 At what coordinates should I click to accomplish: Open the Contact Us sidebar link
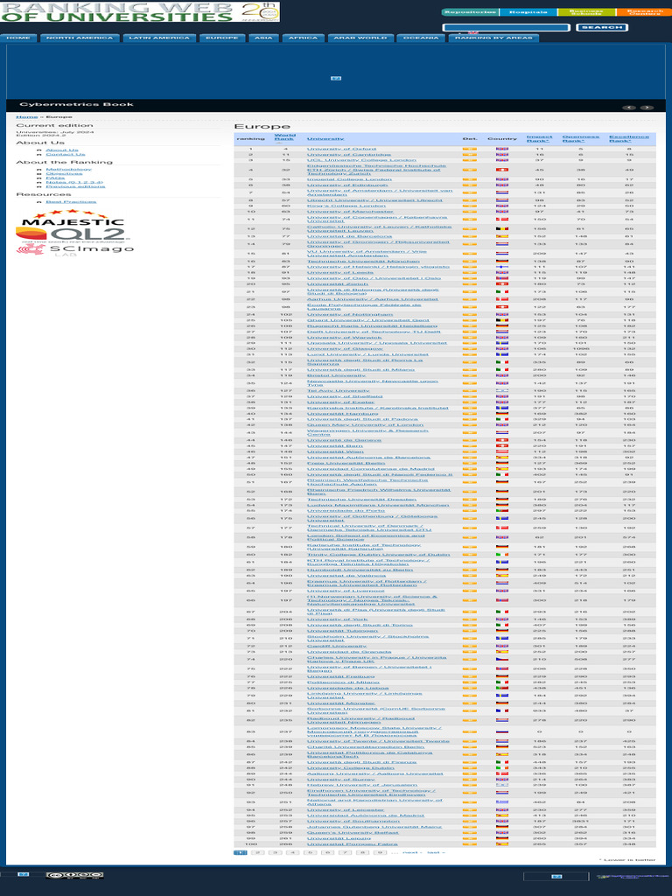click(x=65, y=154)
